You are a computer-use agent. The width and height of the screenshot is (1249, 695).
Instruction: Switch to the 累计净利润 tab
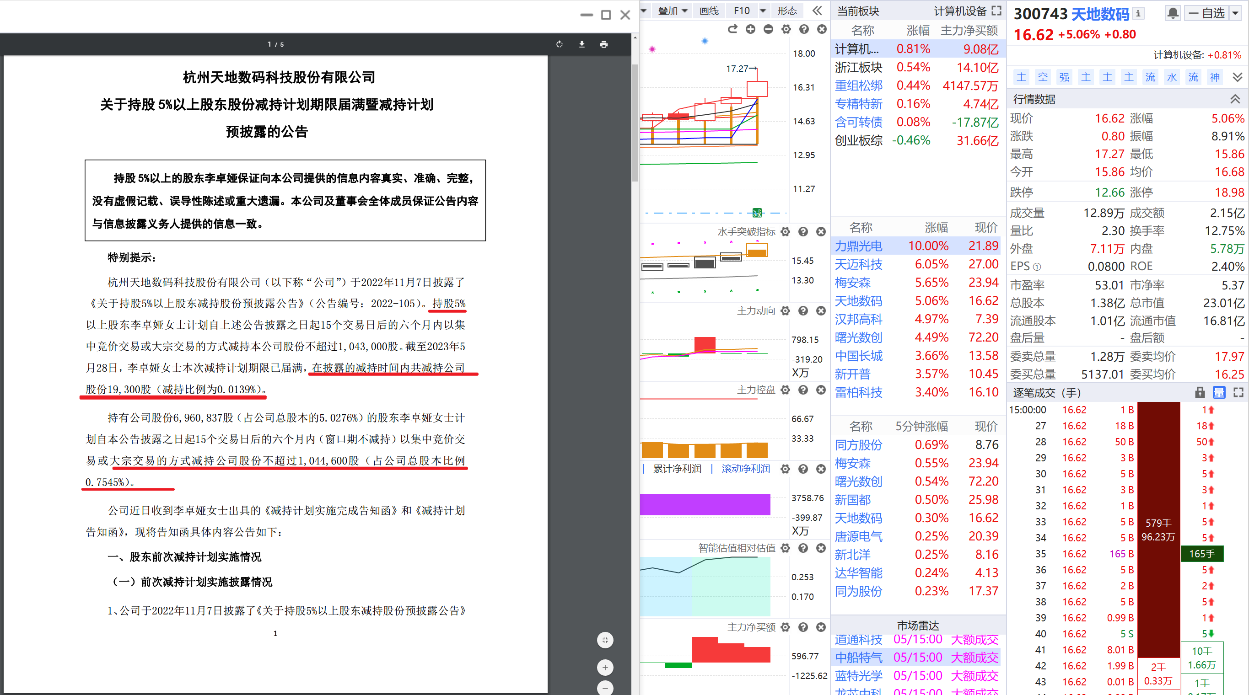(x=677, y=469)
